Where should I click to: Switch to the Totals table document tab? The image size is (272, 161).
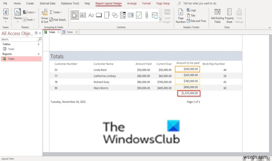(x=70, y=32)
